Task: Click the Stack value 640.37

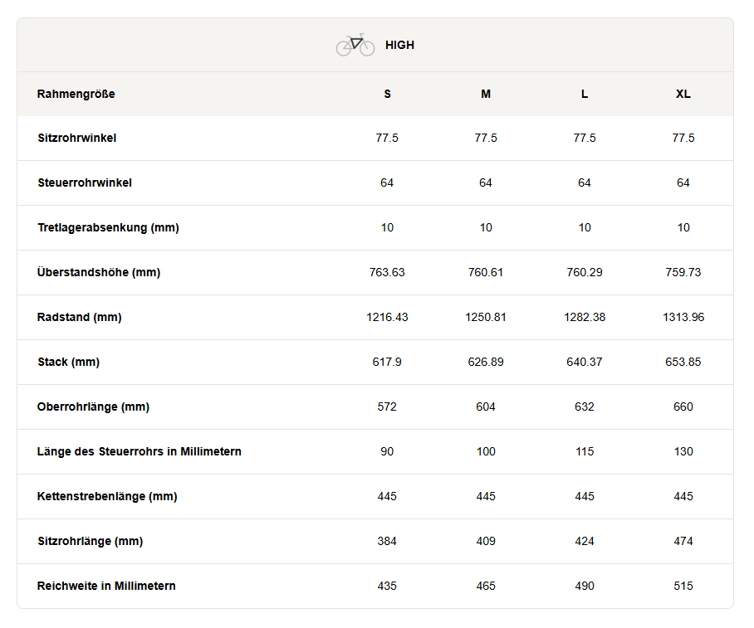Action: tap(585, 363)
